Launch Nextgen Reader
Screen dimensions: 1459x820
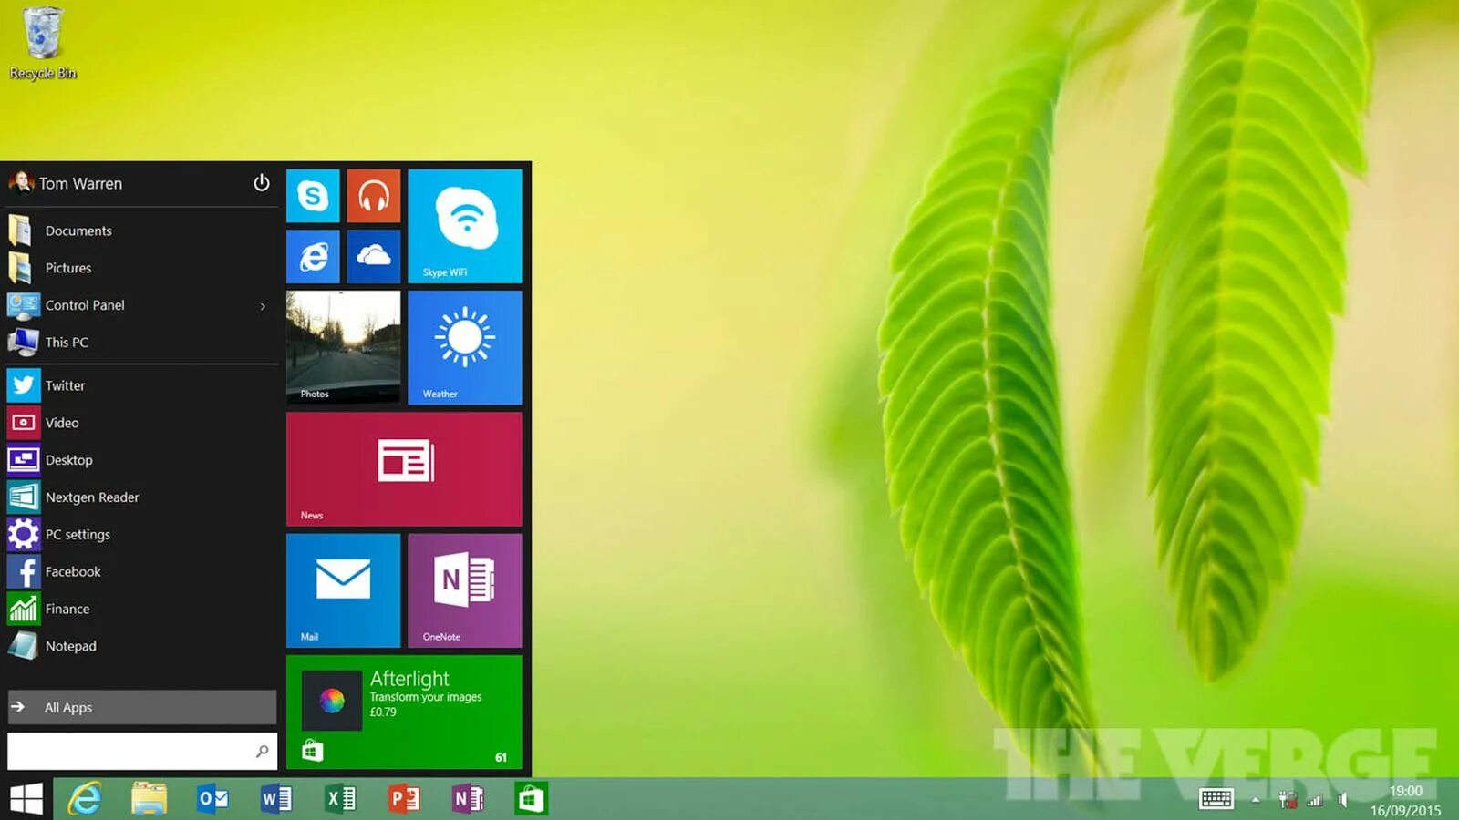click(x=141, y=497)
